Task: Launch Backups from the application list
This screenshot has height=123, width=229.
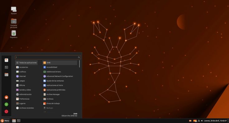Action: tap(60, 108)
